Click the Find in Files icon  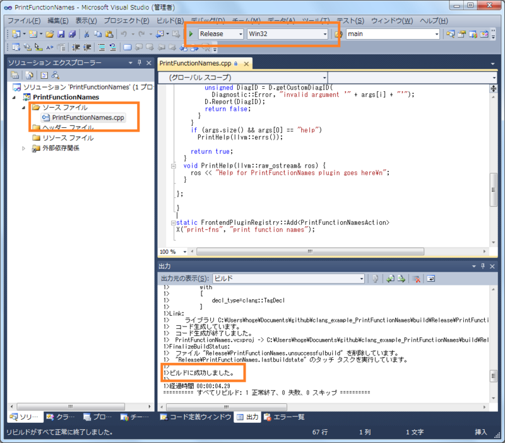point(338,34)
